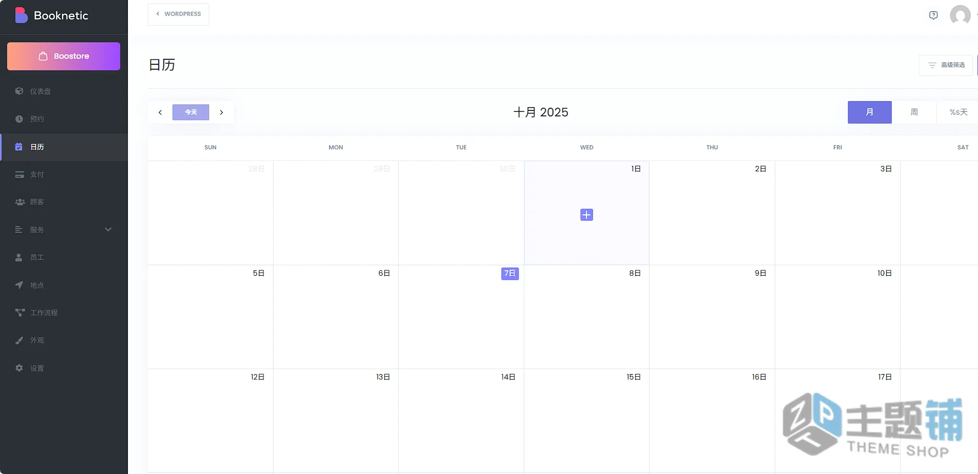Go to next month with right arrow
The image size is (978, 474).
click(221, 112)
